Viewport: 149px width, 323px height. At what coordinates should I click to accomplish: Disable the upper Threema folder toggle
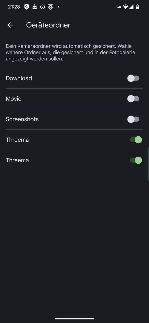(136, 140)
